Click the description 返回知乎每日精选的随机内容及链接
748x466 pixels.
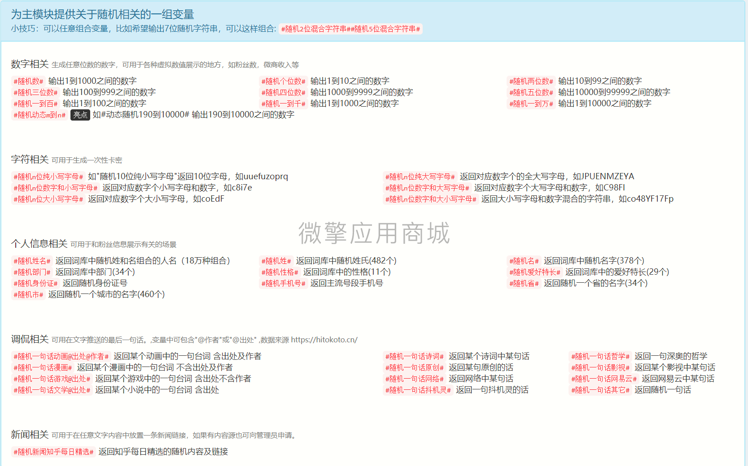coord(163,452)
